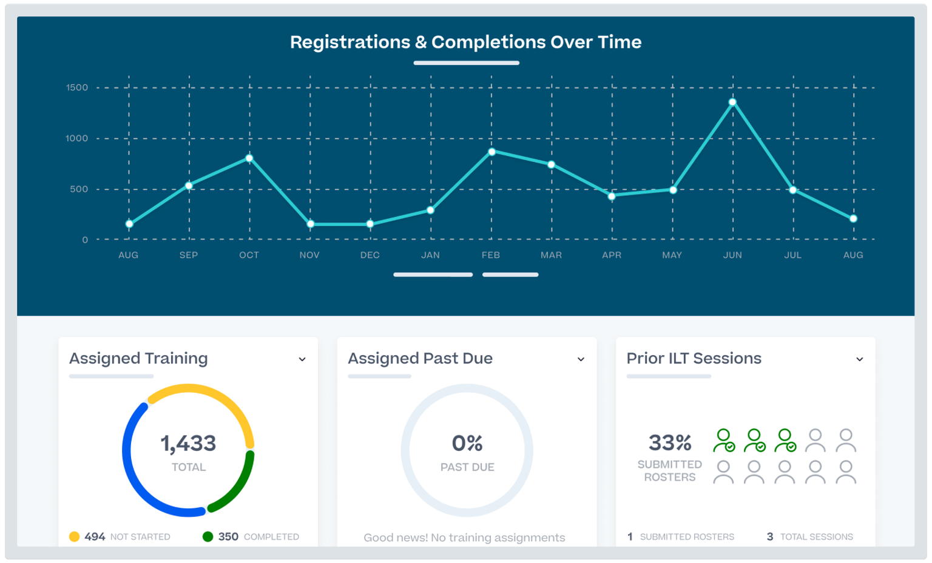Screen dimensions: 932x563
Task: Click the final AUG data point ending the line
Action: (854, 219)
